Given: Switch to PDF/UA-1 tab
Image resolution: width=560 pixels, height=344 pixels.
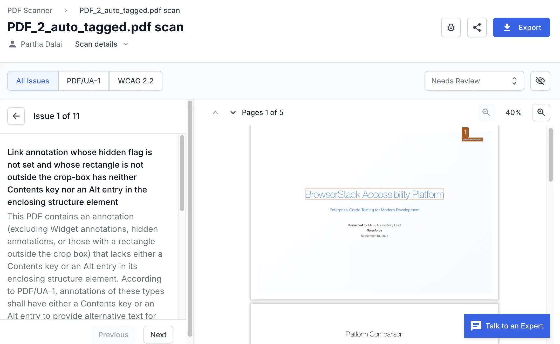Looking at the screenshot, I should coord(84,81).
